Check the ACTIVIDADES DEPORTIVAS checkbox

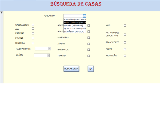[x=125, y=35]
